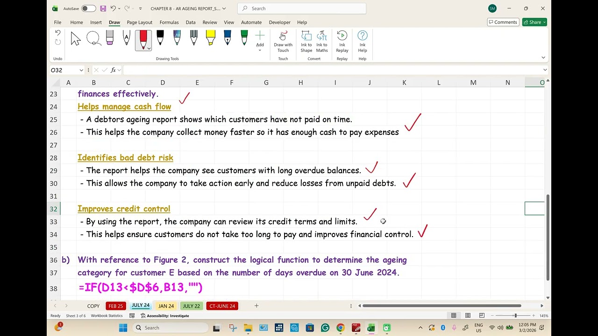
Task: Open the Data tab
Action: 191,22
